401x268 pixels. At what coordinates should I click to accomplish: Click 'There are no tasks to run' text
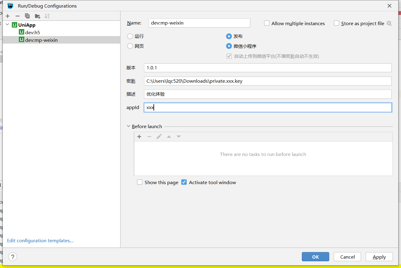[x=263, y=154]
